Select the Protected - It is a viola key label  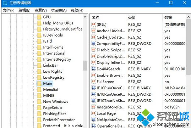click(x=62, y=126)
